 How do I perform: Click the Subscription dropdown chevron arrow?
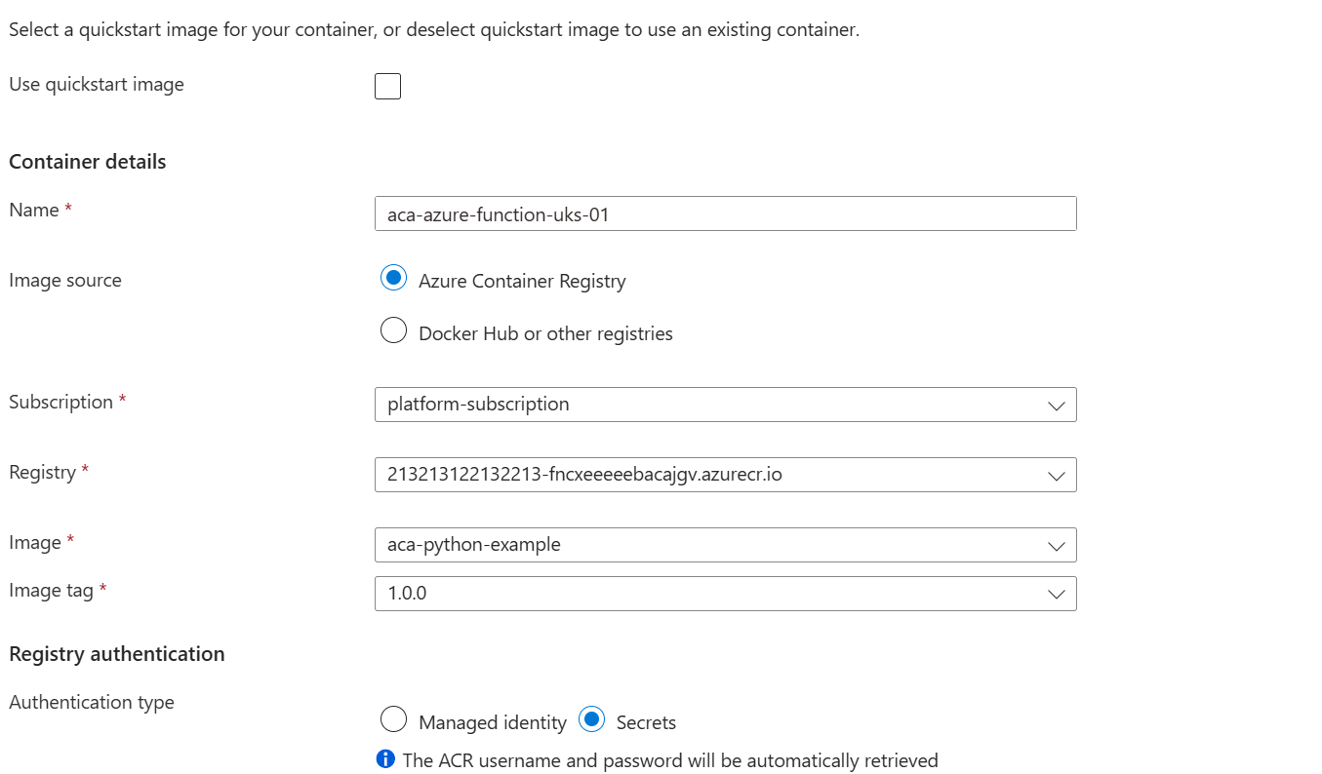pos(1056,406)
